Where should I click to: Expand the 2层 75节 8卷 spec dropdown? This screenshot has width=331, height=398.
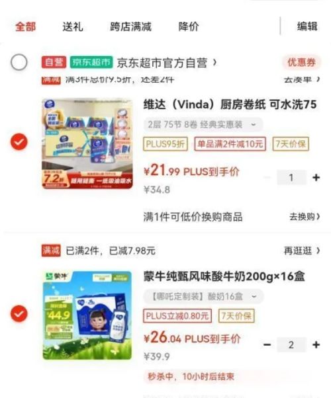(203, 125)
